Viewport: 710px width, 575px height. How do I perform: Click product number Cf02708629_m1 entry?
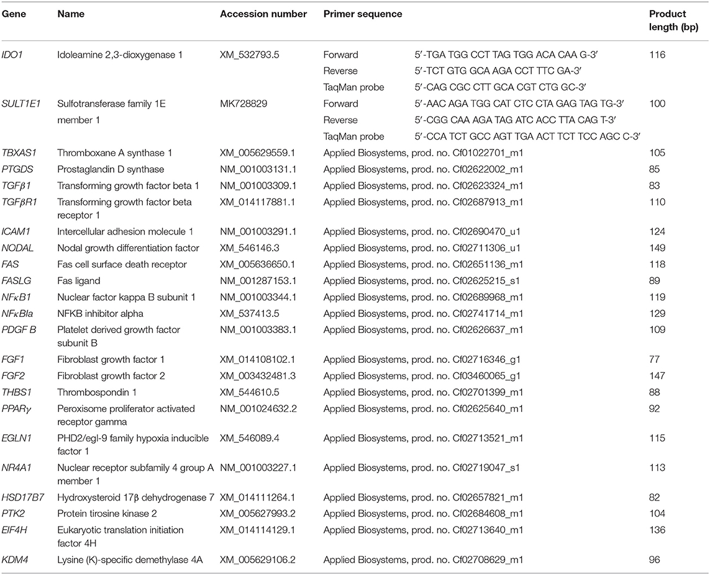423,559
